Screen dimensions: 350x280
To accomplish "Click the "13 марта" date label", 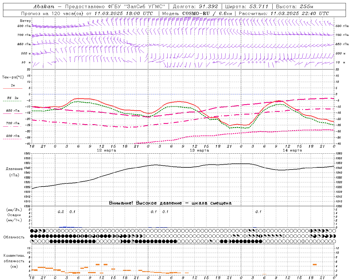I will tap(199, 150).
